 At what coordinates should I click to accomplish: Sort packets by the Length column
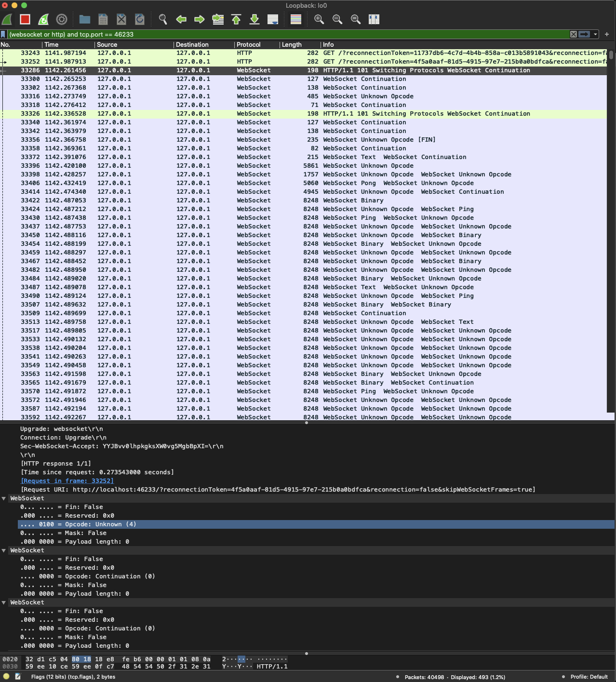(x=292, y=44)
